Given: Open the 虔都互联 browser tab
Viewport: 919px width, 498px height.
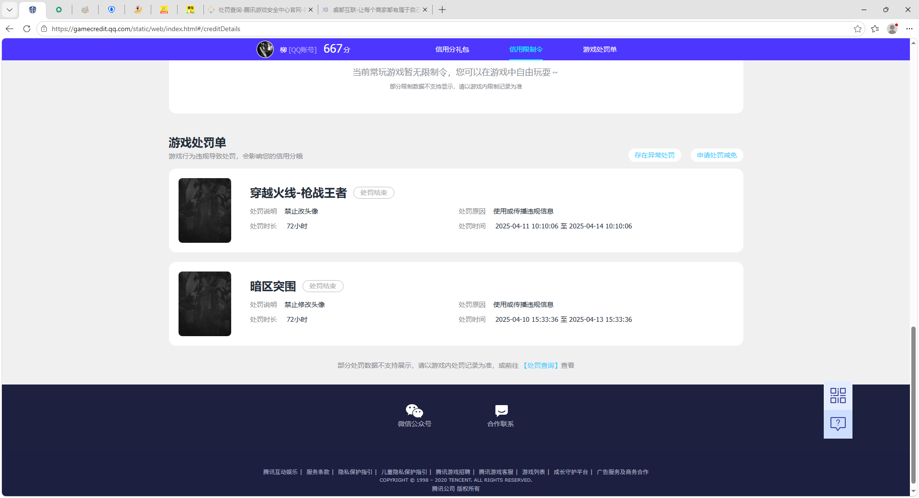Looking at the screenshot, I should pyautogui.click(x=376, y=10).
